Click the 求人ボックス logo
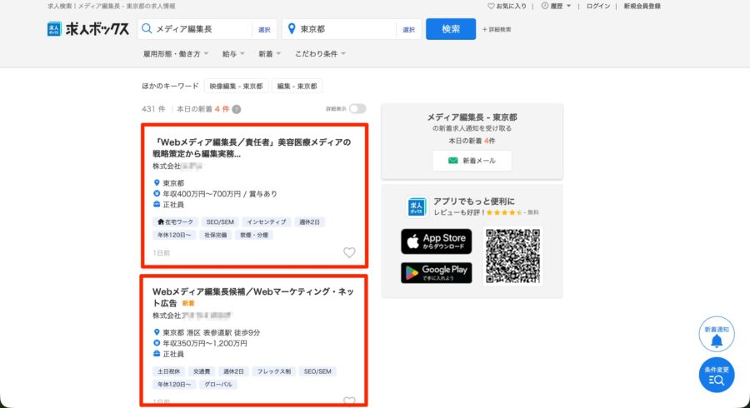The width and height of the screenshot is (750, 408). coord(88,29)
